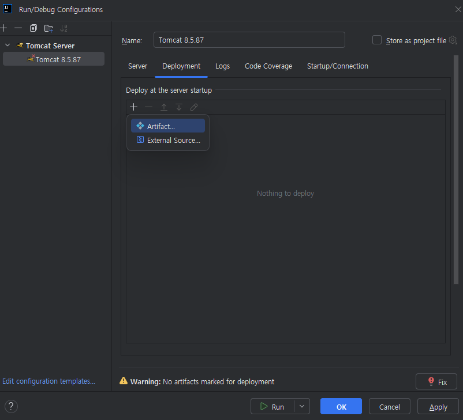Go to the Code Coverage tab
This screenshot has height=420, width=463.
click(268, 66)
